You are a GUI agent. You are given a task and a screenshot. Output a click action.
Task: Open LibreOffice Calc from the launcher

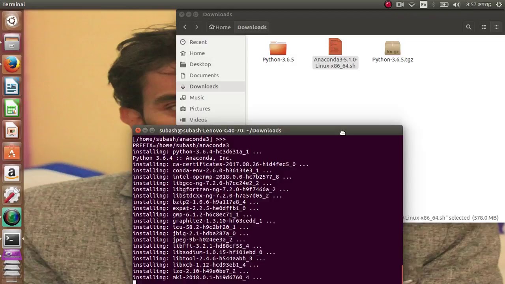11,108
